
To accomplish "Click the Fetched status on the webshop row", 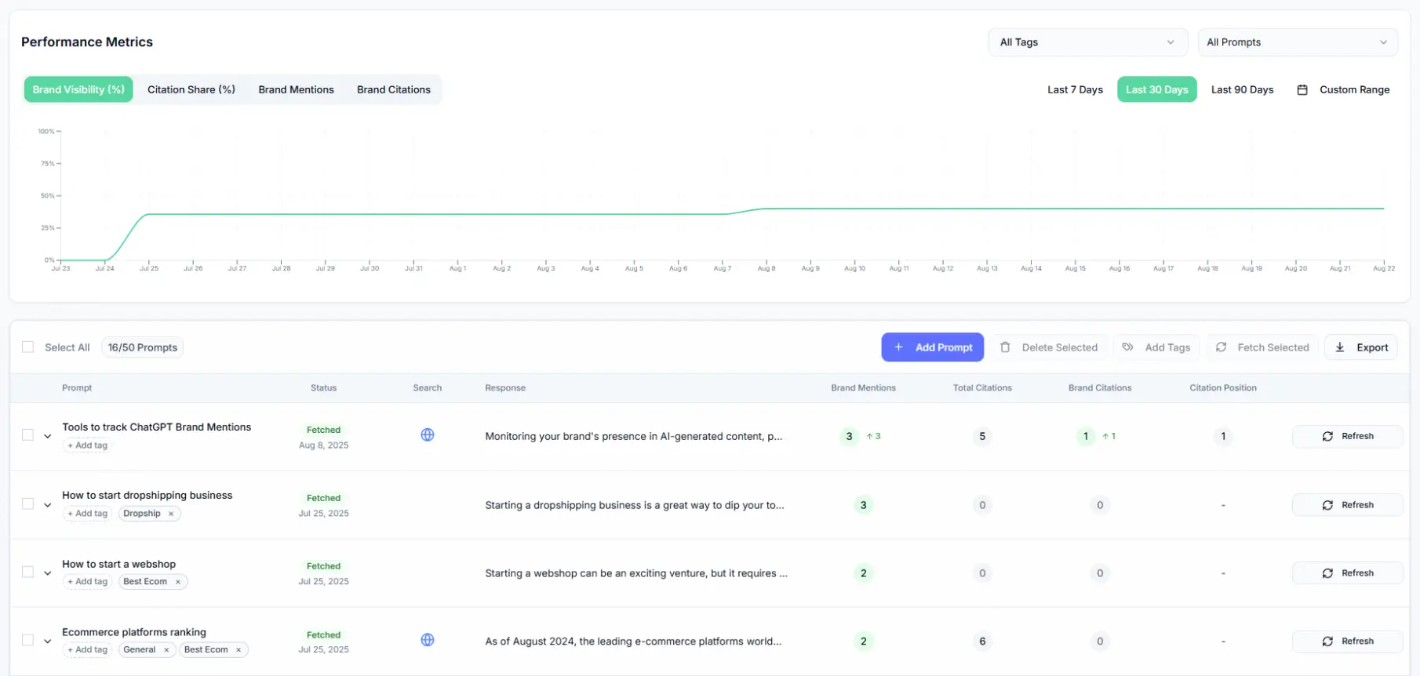I will point(323,566).
